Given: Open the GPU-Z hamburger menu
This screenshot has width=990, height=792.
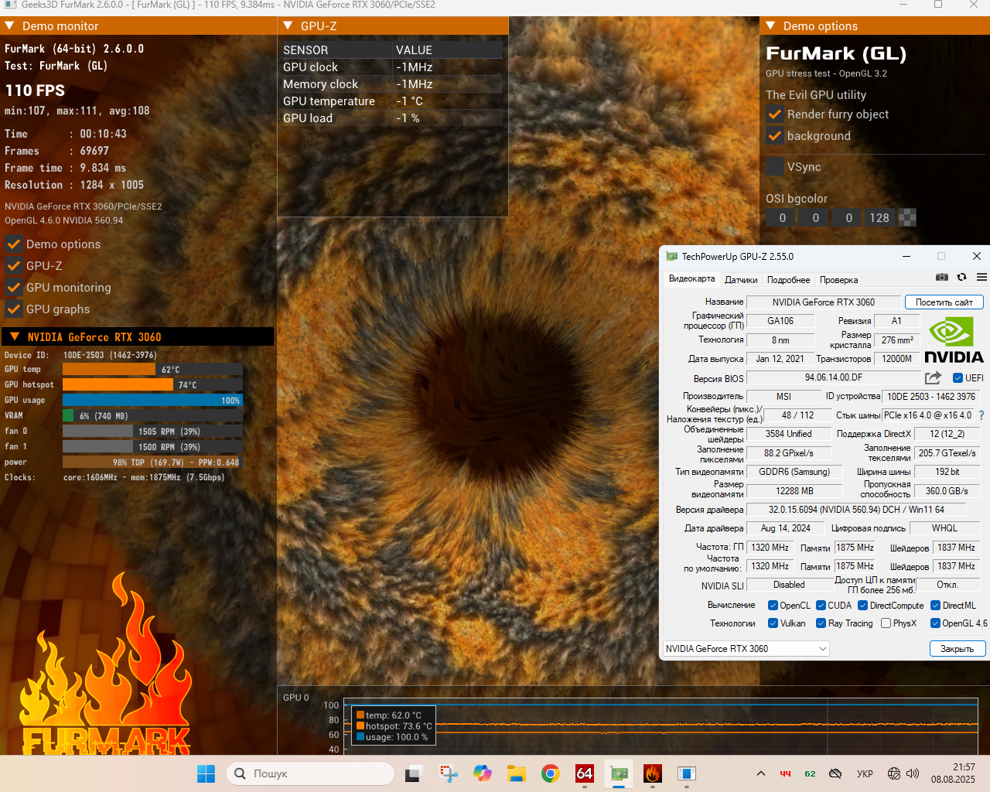Looking at the screenshot, I should 981,277.
